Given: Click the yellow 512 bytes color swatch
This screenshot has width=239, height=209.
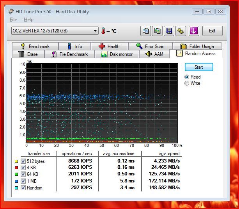Looking at the screenshot, I should point(16,161).
